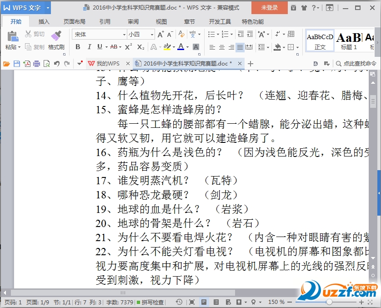Screen dimensions: 381x308
Task: Set justified text alignment
Action: tap(240, 47)
